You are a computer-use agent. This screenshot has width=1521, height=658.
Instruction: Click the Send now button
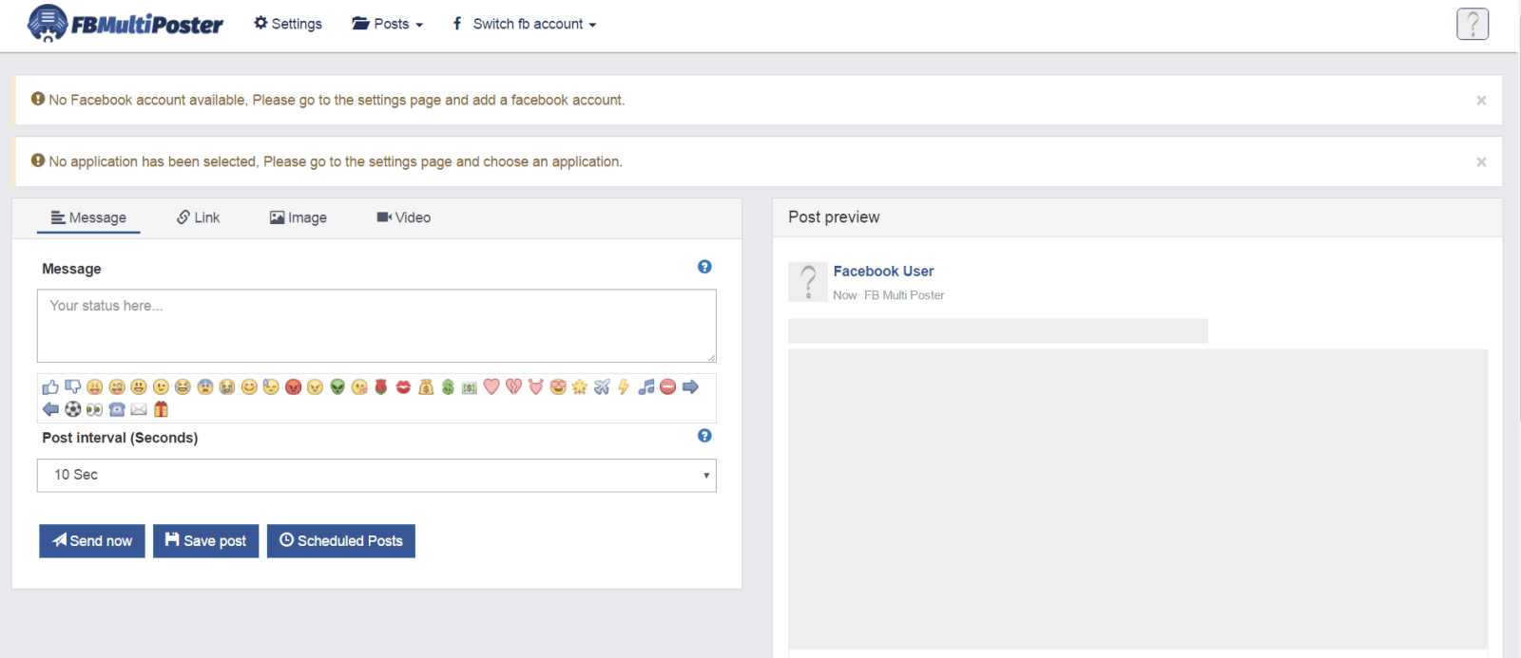92,541
